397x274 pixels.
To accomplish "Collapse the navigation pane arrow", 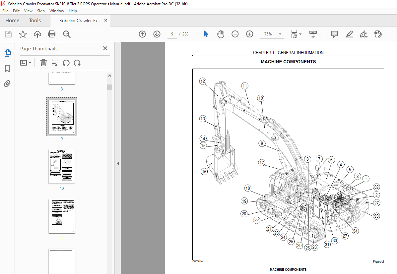I will 118,163.
